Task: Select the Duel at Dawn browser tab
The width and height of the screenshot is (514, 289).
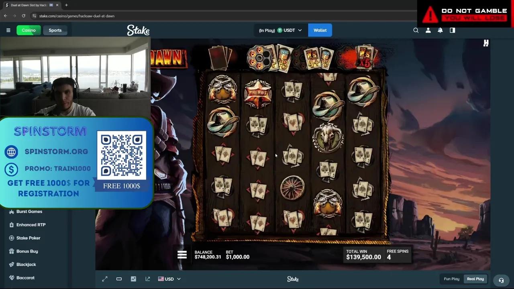Action: coord(32,5)
